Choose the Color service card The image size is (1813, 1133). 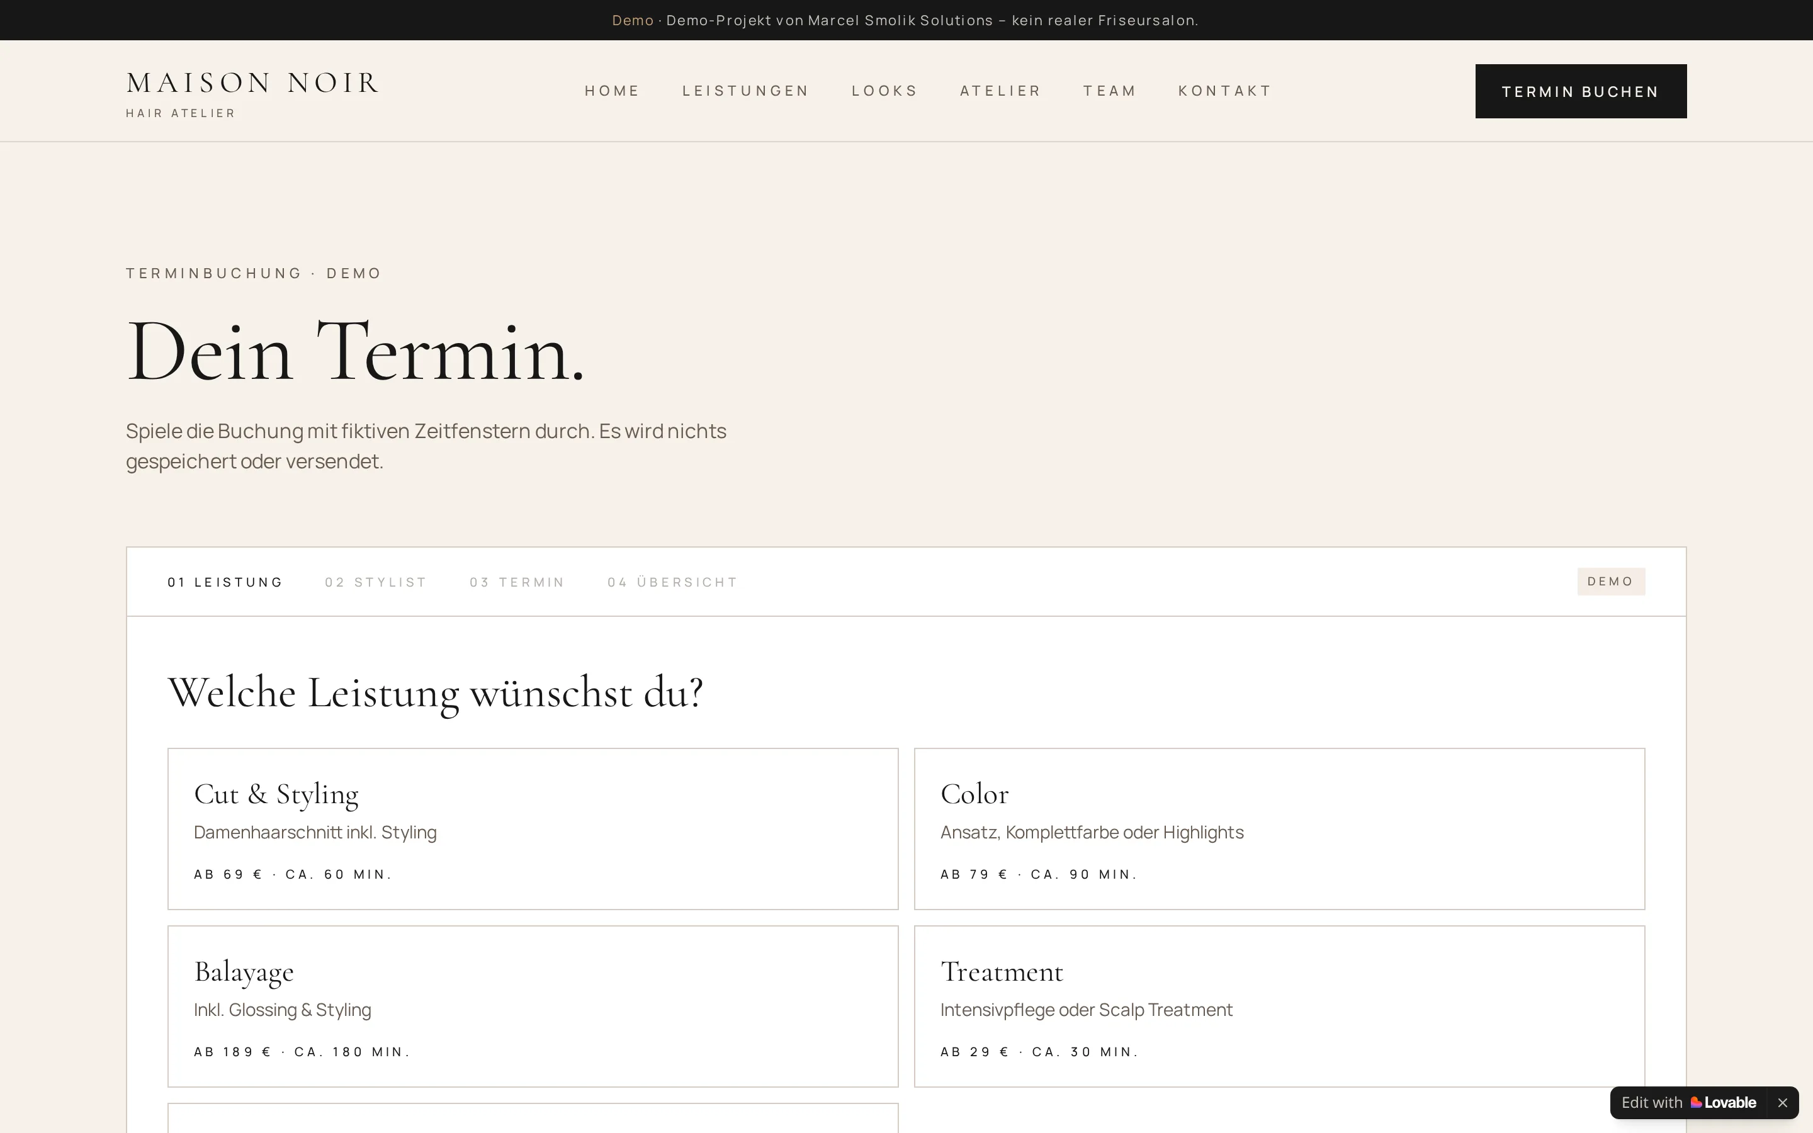click(x=1280, y=829)
